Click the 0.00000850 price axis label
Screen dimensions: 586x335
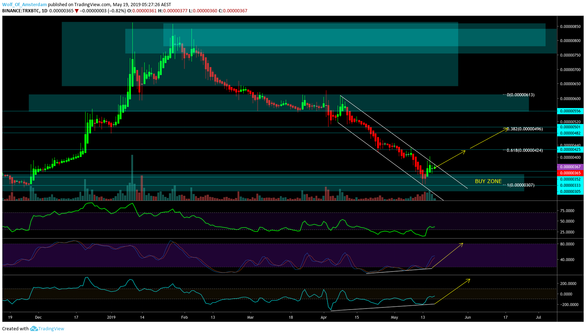[x=570, y=26]
